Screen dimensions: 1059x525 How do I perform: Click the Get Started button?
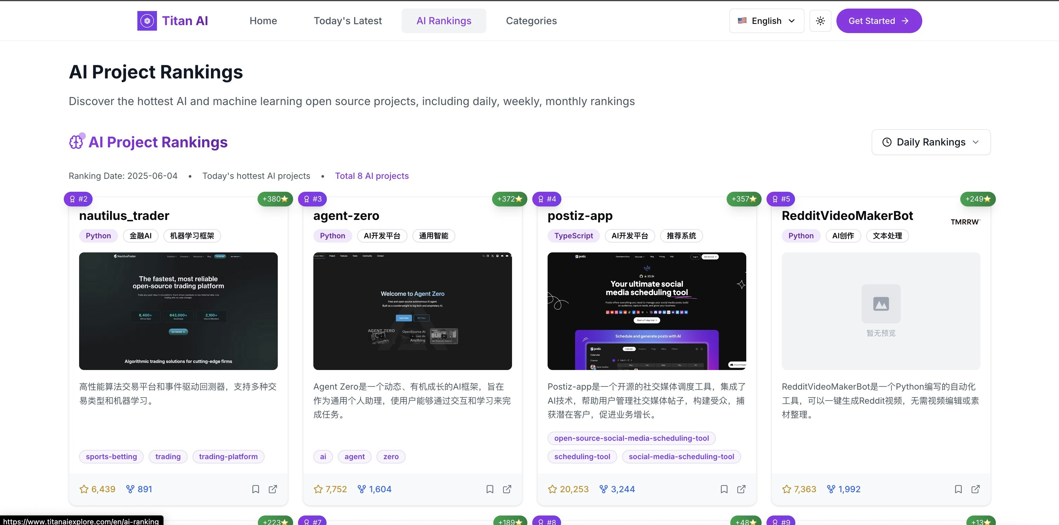pos(879,21)
